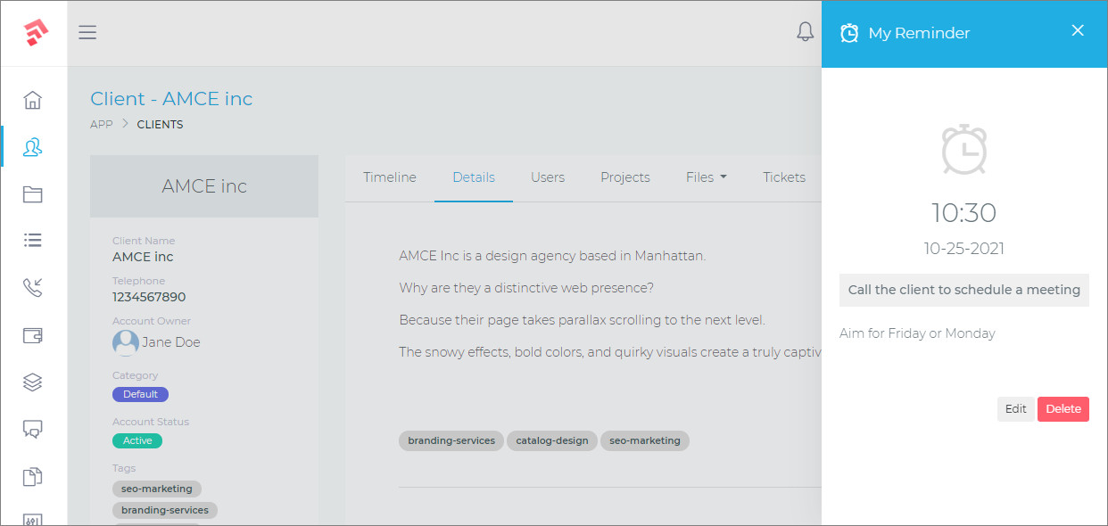The height and width of the screenshot is (526, 1108).
Task: Click the APP breadcrumb link
Action: tap(102, 125)
